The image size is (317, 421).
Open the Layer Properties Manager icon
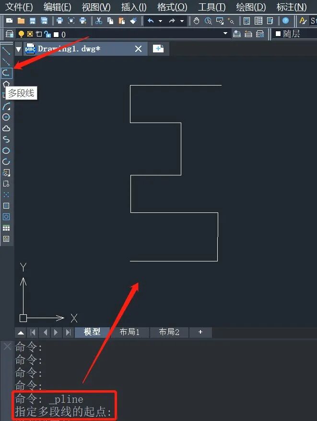click(10, 34)
